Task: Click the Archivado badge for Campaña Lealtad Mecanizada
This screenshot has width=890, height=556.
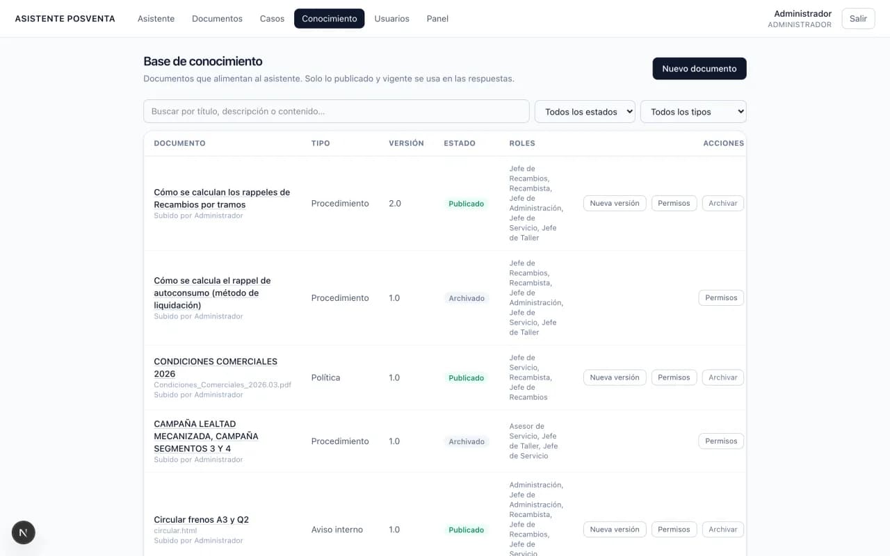Action: click(467, 442)
